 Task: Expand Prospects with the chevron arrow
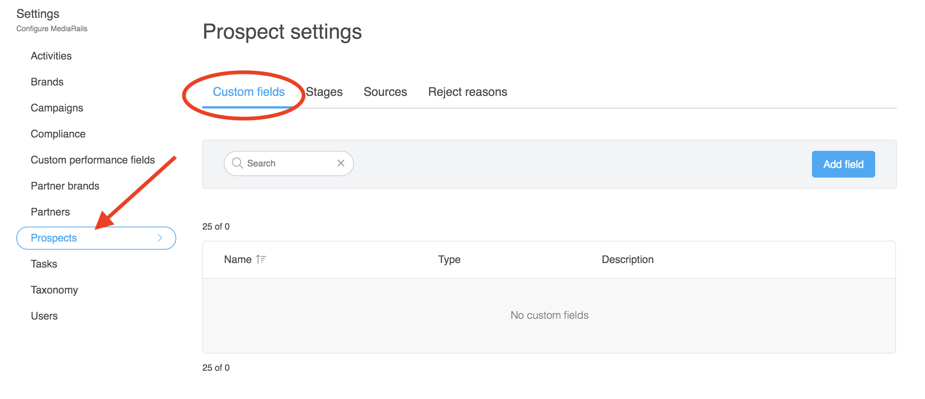[x=160, y=238]
